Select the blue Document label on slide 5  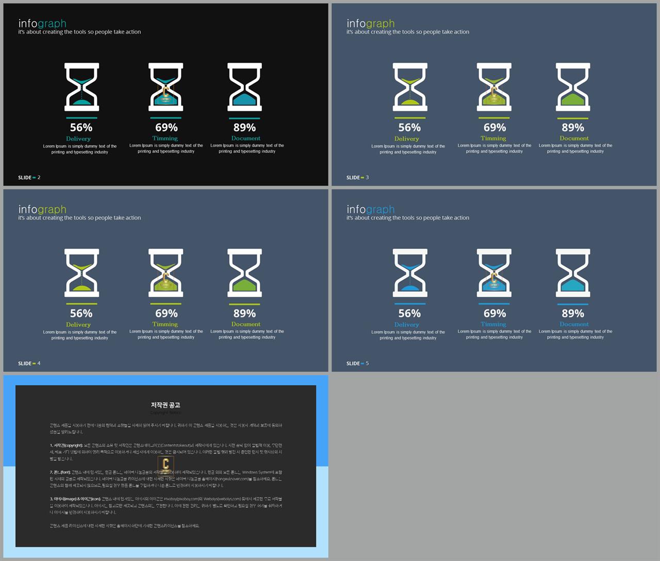click(x=574, y=324)
